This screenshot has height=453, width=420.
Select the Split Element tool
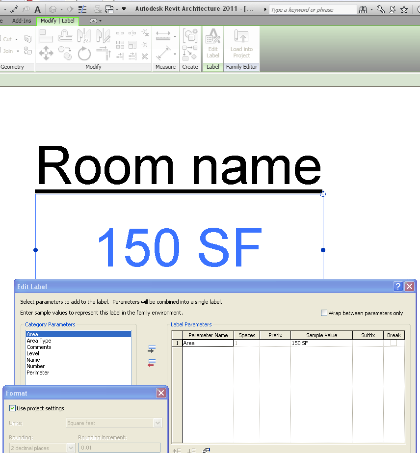(x=120, y=33)
